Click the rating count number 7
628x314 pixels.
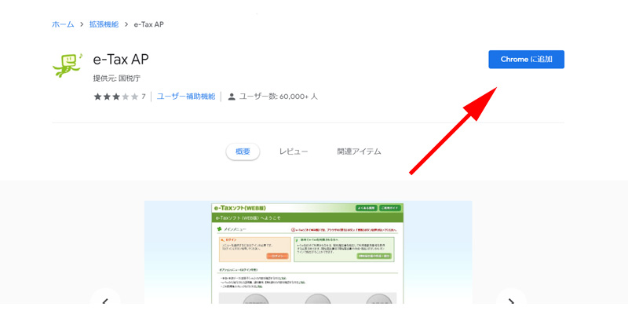click(144, 97)
